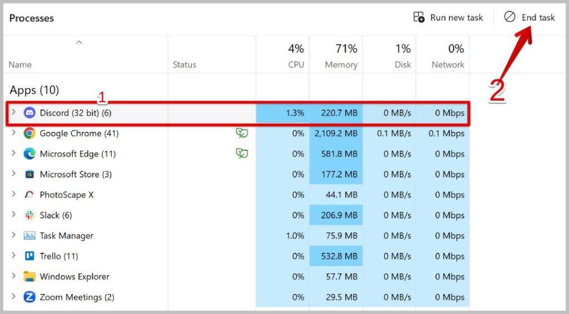Click the Trello app icon
Image resolution: width=569 pixels, height=314 pixels.
point(29,256)
